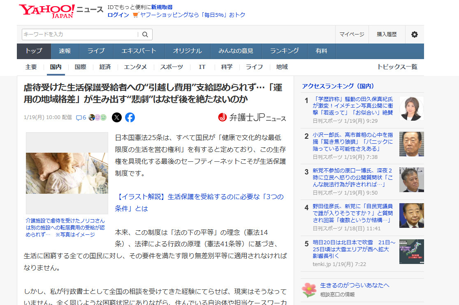
Task: Open the weather snow forecast map thumbnail
Action: (x=411, y=252)
